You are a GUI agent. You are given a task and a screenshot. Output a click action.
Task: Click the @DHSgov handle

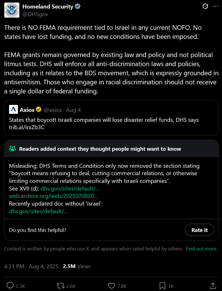pyautogui.click(x=35, y=14)
